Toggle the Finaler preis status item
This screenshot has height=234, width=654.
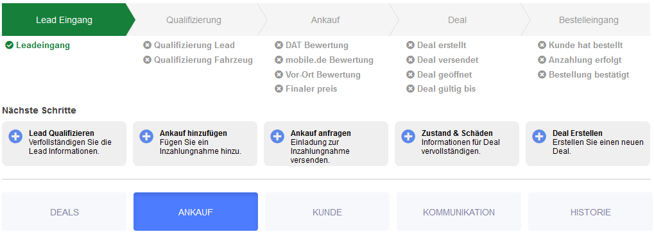click(x=305, y=89)
